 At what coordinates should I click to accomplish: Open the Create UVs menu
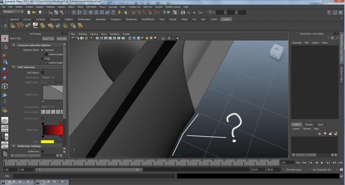(135, 7)
